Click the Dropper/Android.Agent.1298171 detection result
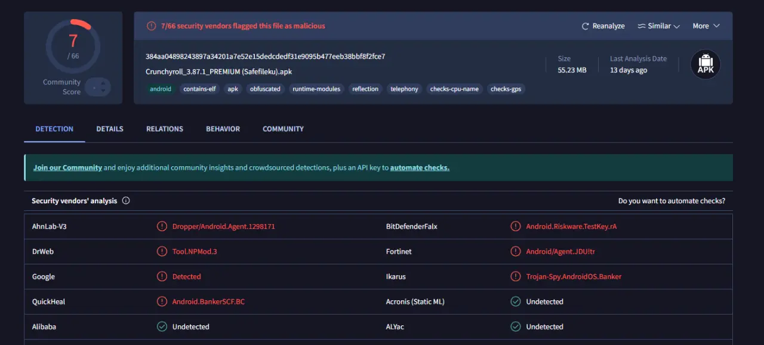Viewport: 764px width, 345px height. (x=224, y=226)
